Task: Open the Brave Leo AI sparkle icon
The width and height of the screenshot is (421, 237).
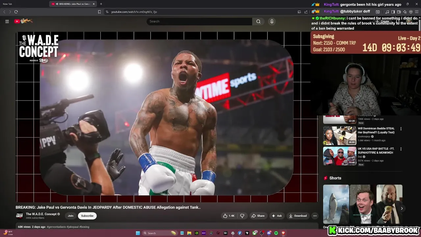Action: tap(405, 12)
